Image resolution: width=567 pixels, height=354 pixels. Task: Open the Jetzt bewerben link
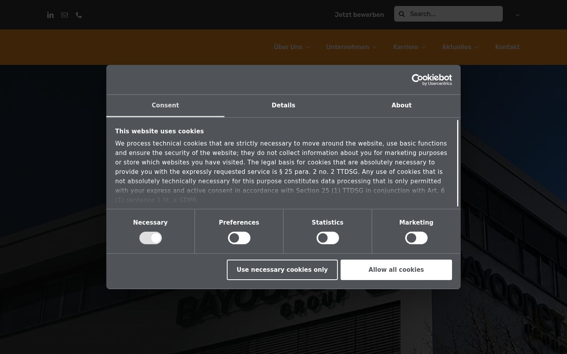[359, 15]
